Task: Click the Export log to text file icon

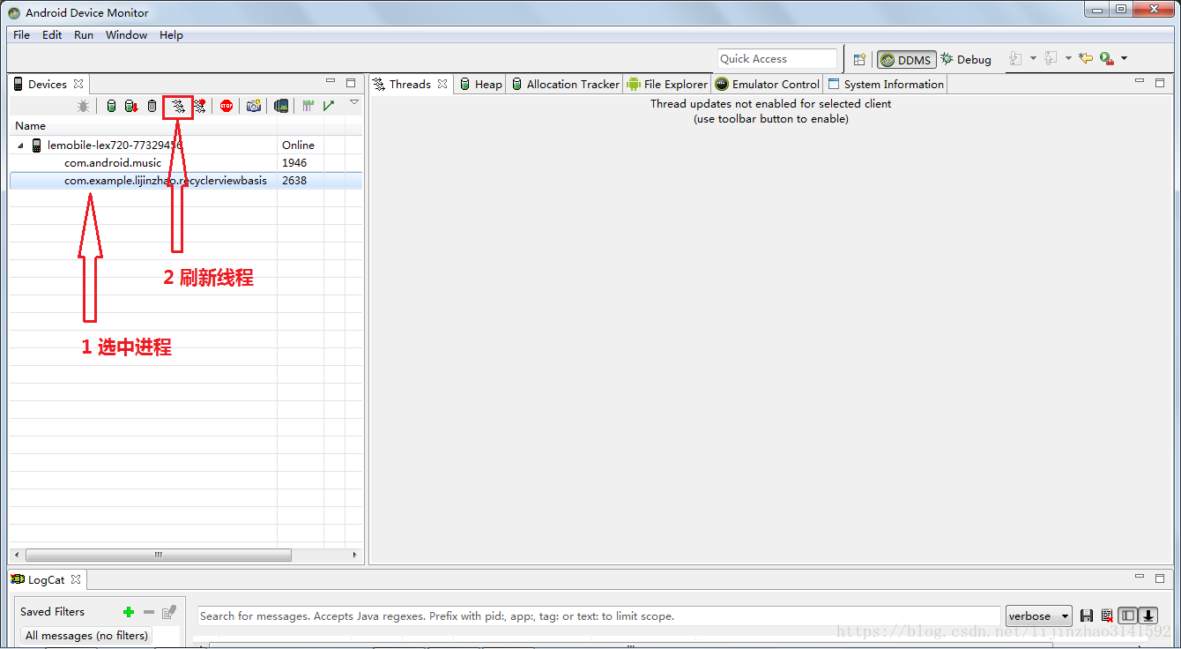Action: [1087, 616]
